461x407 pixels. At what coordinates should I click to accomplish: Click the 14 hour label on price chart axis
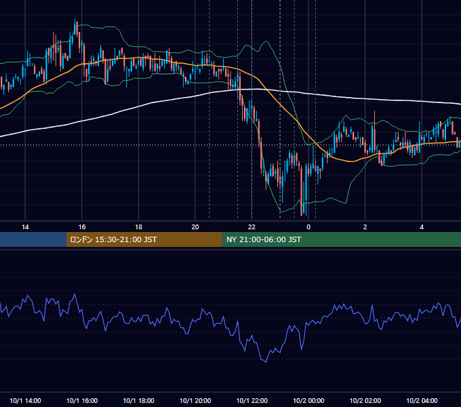[25, 227]
